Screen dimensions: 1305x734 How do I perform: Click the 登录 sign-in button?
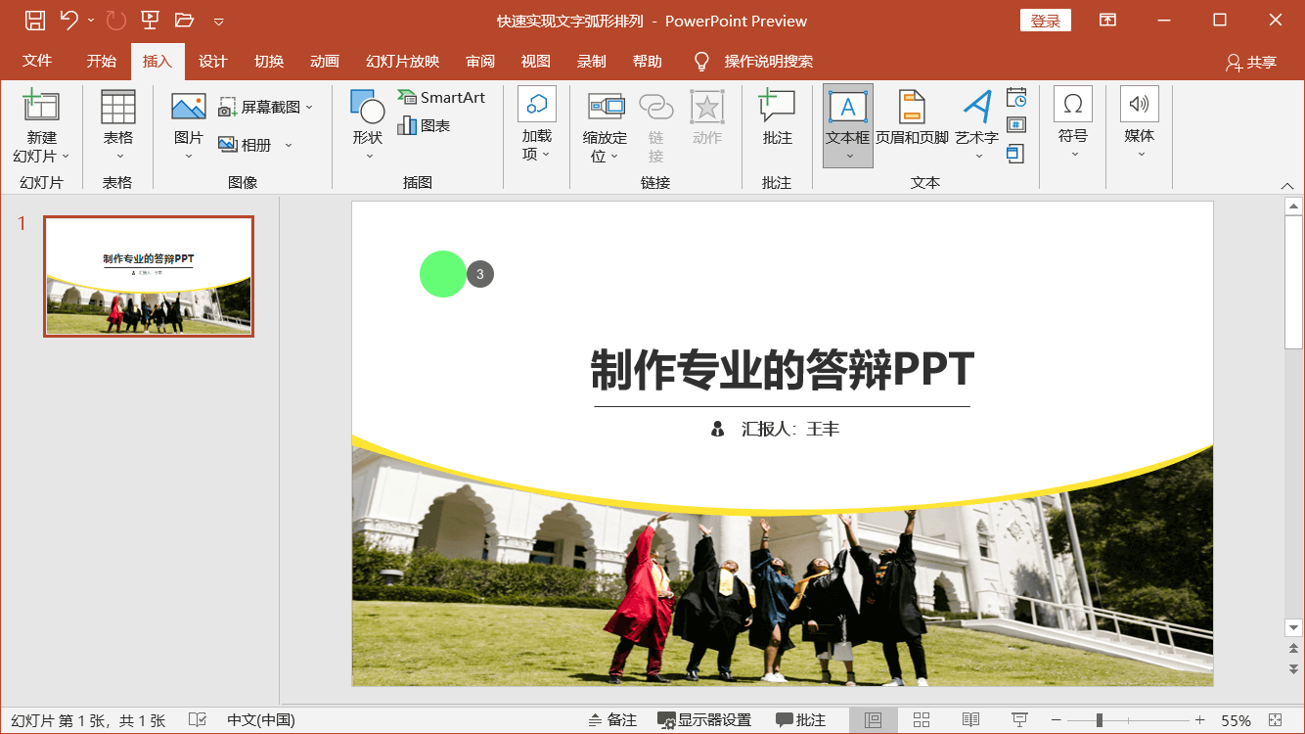click(x=1046, y=21)
